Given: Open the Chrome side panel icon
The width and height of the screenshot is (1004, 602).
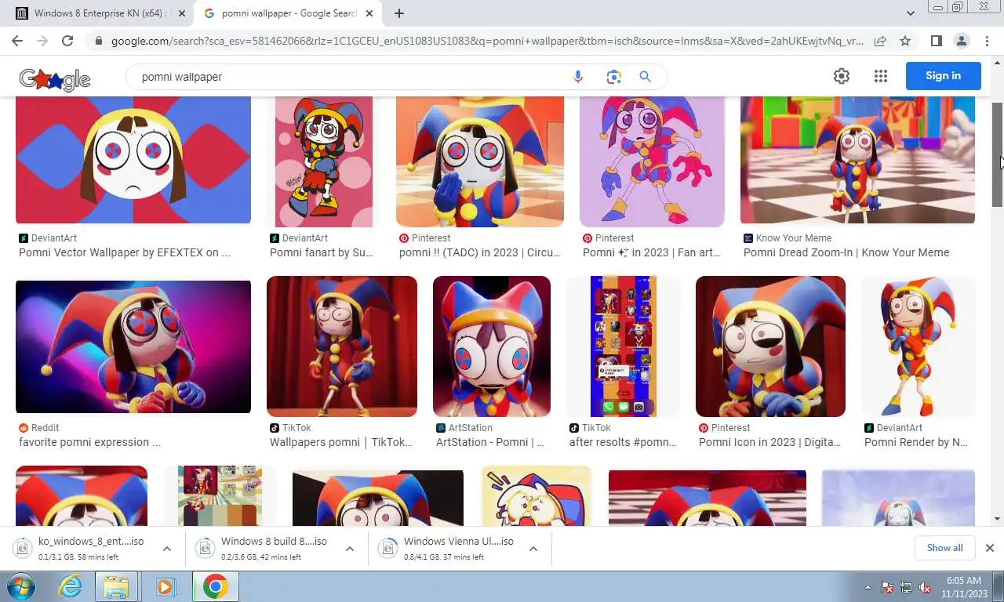Looking at the screenshot, I should point(936,41).
